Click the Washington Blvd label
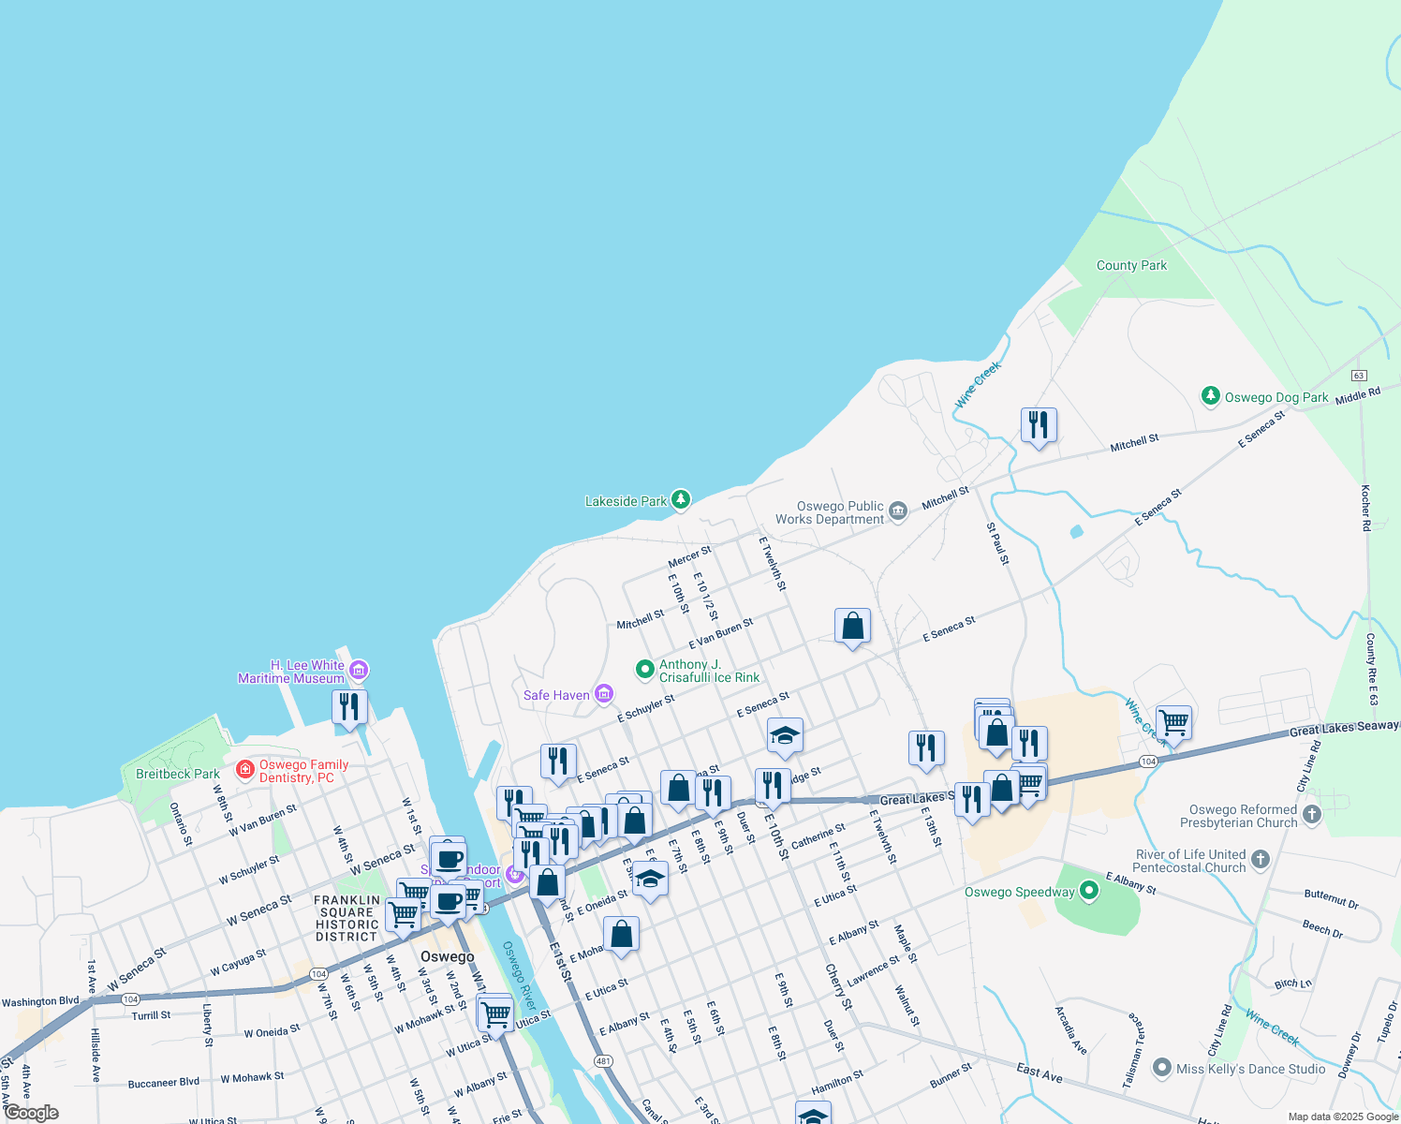This screenshot has height=1124, width=1401. coord(40,1001)
